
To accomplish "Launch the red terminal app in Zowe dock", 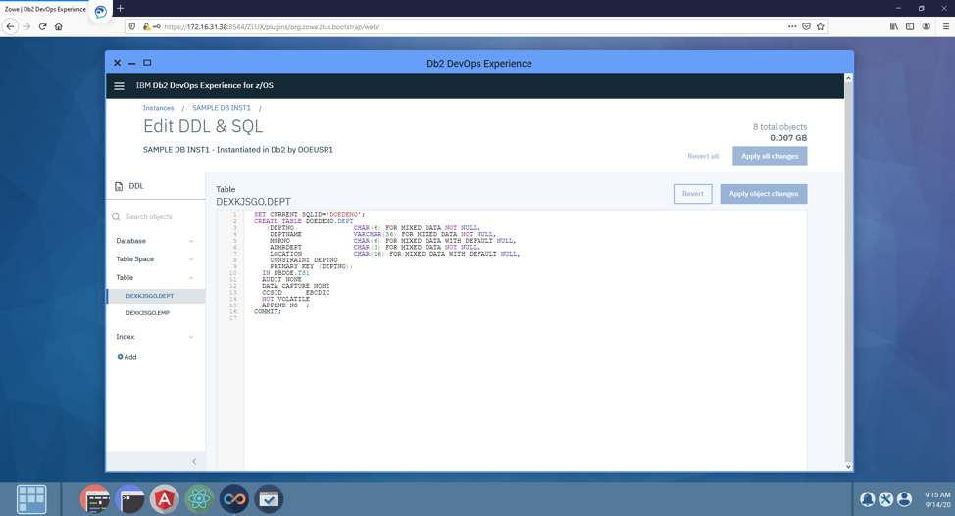I will [x=95, y=499].
